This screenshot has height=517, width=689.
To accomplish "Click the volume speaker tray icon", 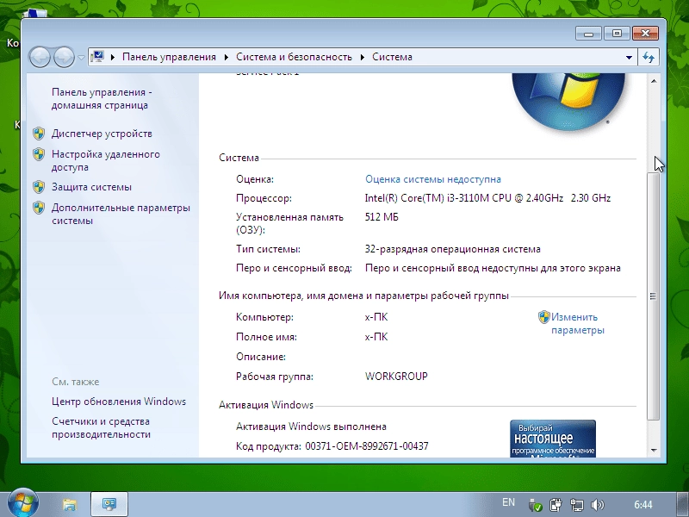I will 598,505.
